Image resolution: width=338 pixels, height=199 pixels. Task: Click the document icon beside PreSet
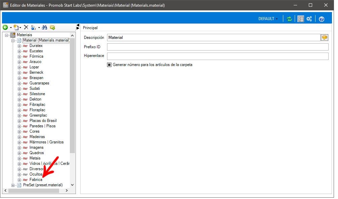tap(19, 185)
